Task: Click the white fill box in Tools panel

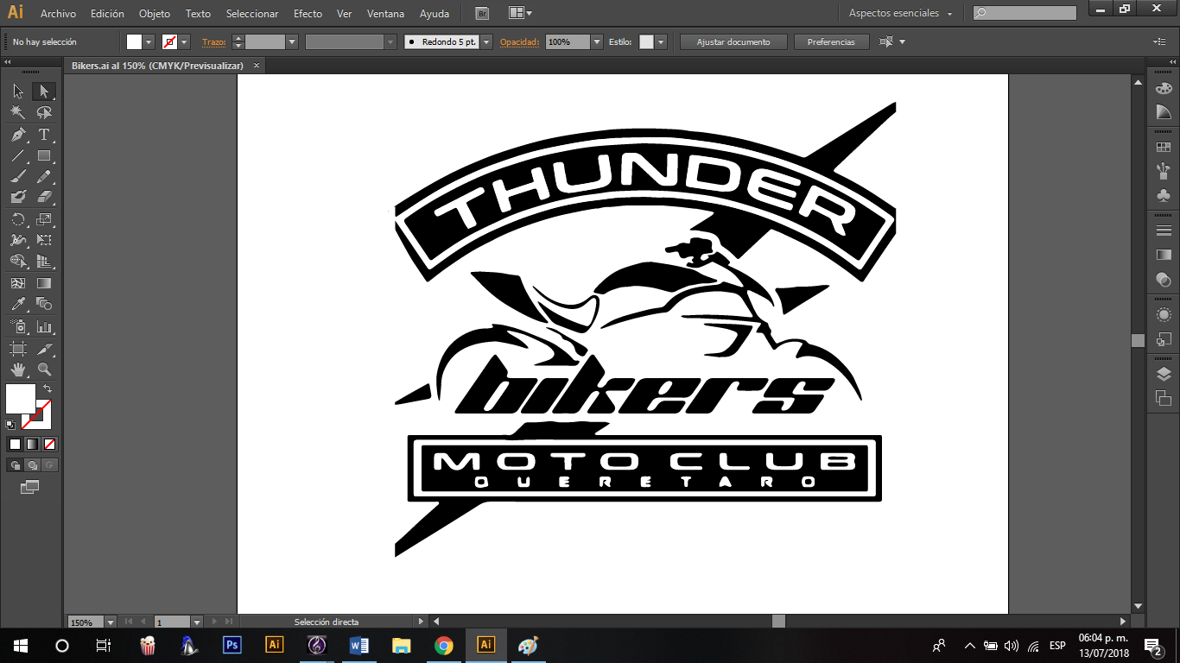Action: point(20,399)
